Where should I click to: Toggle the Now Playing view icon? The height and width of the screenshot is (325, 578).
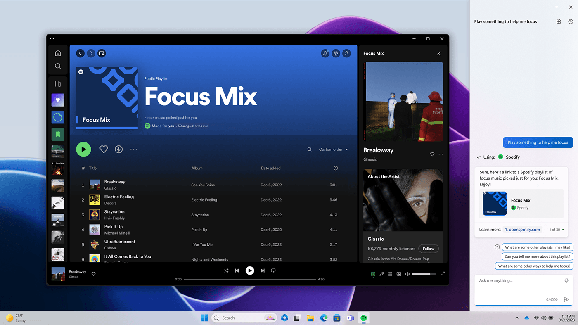[x=373, y=274]
